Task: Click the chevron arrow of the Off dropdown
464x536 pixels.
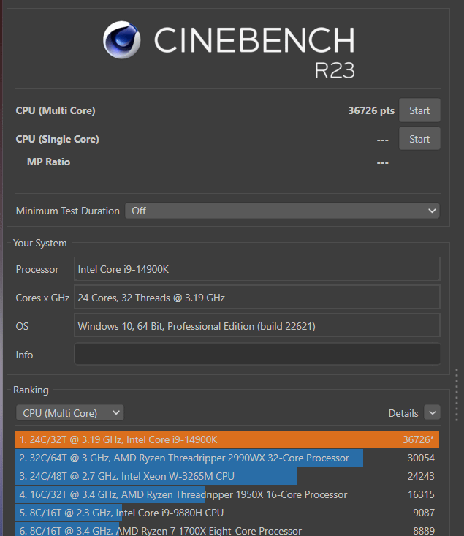Action: (x=432, y=211)
